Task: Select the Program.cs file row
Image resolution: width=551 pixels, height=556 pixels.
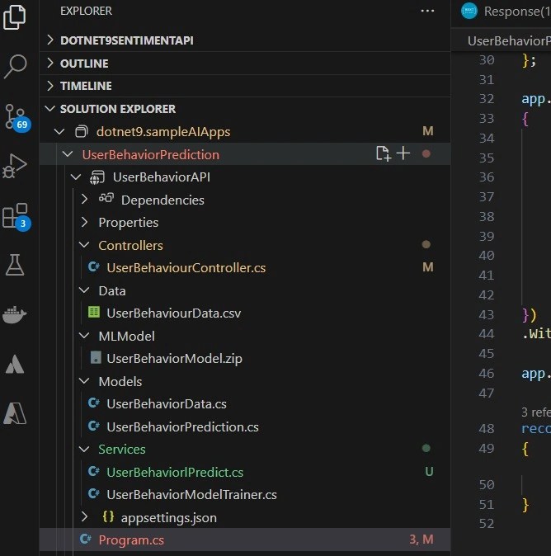Action: click(245, 540)
